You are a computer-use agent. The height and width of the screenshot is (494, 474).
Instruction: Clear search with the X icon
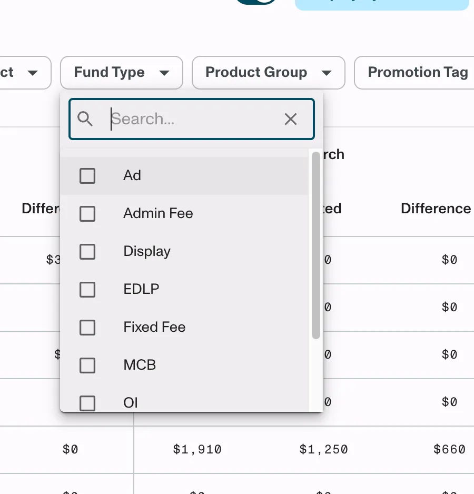point(291,119)
